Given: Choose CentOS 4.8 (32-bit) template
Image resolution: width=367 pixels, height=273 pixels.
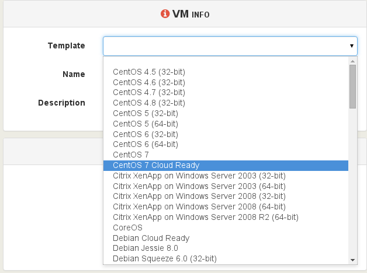Looking at the screenshot, I should click(226, 103).
